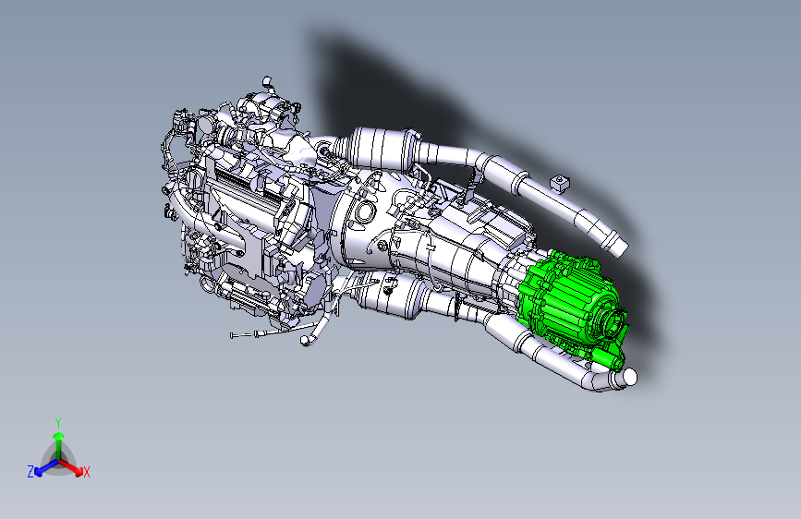Select the small cube part near exhaust pipe
This screenshot has height=519, width=801.
[559, 183]
